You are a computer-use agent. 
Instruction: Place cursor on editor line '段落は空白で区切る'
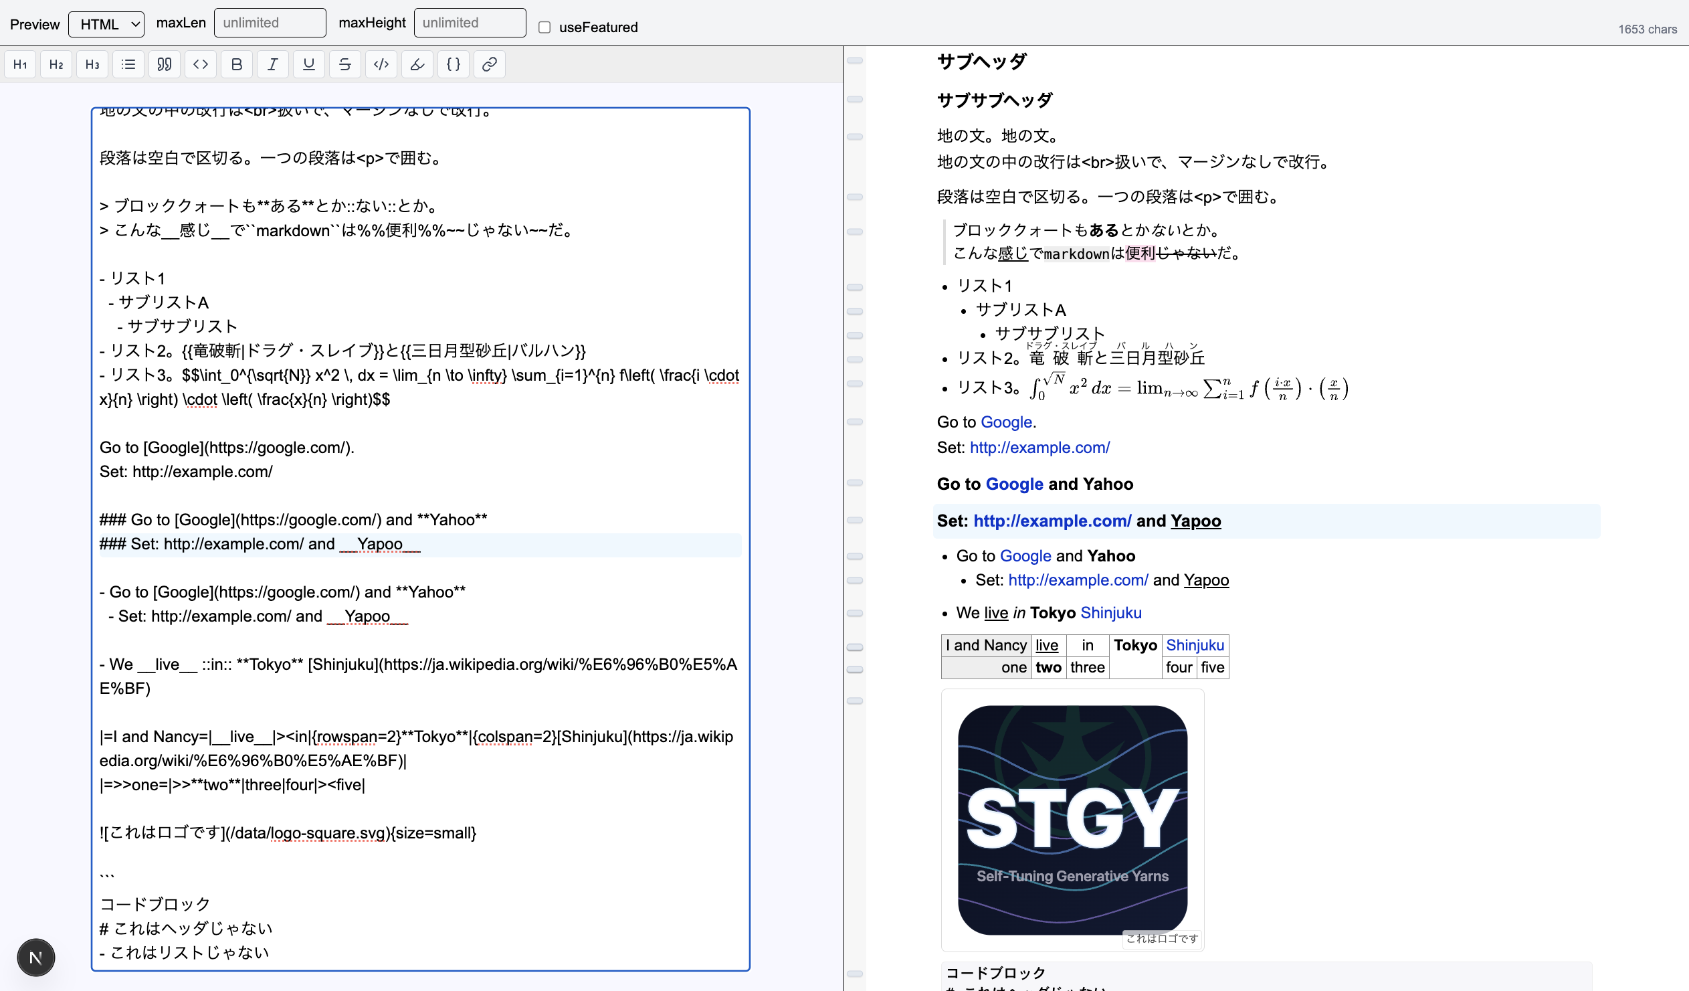point(272,157)
